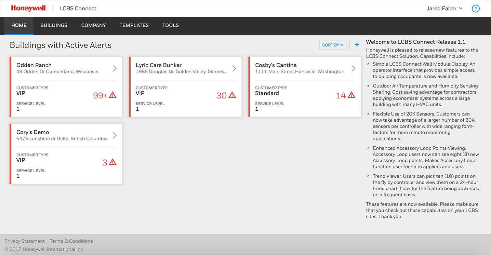The height and width of the screenshot is (255, 491).
Task: Go to the Buildings tab
Action: tap(54, 26)
